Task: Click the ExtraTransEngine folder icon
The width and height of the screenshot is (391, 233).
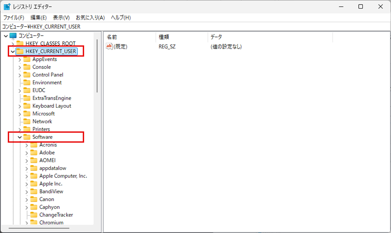Action: 27,98
